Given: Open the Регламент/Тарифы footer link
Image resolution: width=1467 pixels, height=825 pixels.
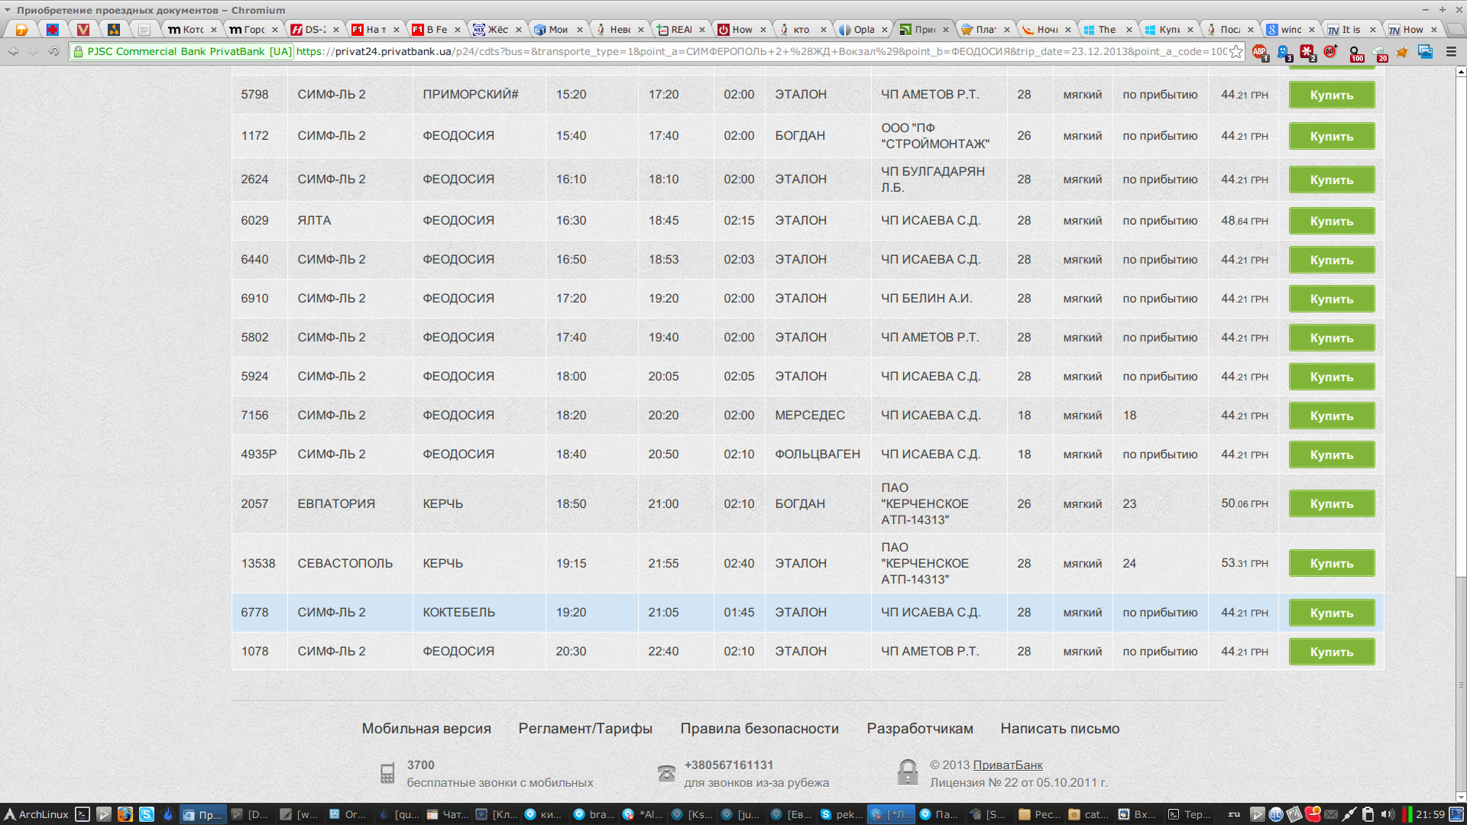Looking at the screenshot, I should [585, 729].
